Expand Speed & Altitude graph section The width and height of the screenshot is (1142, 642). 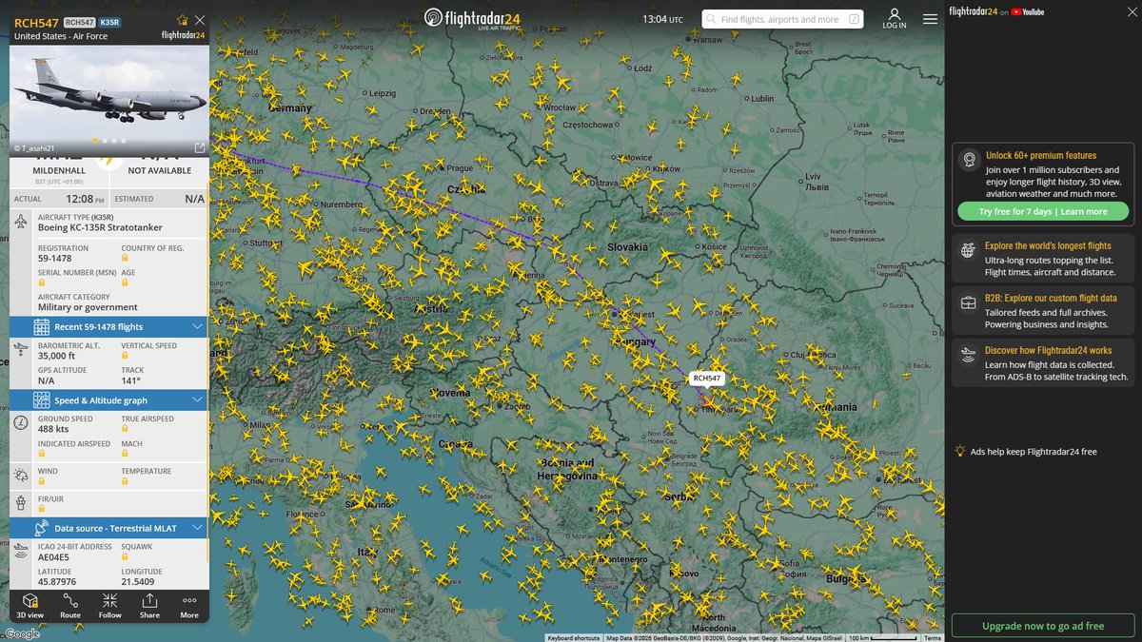click(x=108, y=400)
